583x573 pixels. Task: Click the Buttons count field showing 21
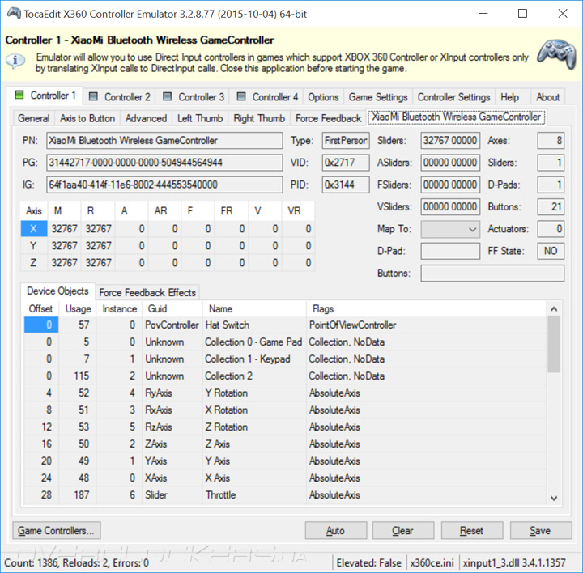coord(551,206)
